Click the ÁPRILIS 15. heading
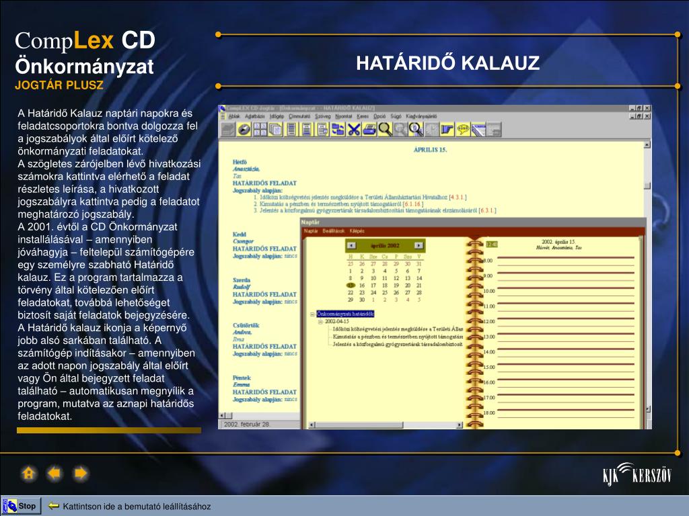Viewport: 689px width, 516px height. tap(430, 150)
